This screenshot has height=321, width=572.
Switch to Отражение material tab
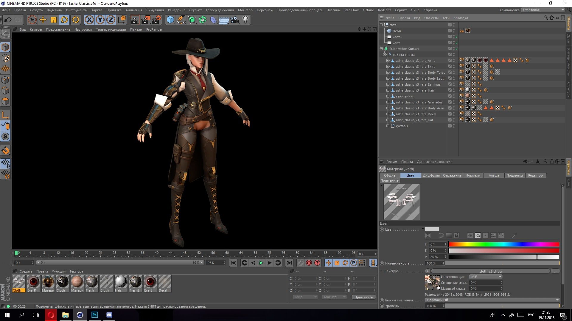click(x=452, y=175)
